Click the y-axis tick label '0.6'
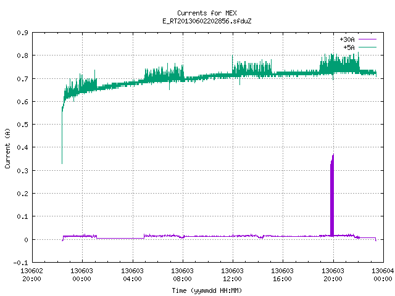Image resolution: width=395 pixels, height=296 pixels. pos(22,102)
